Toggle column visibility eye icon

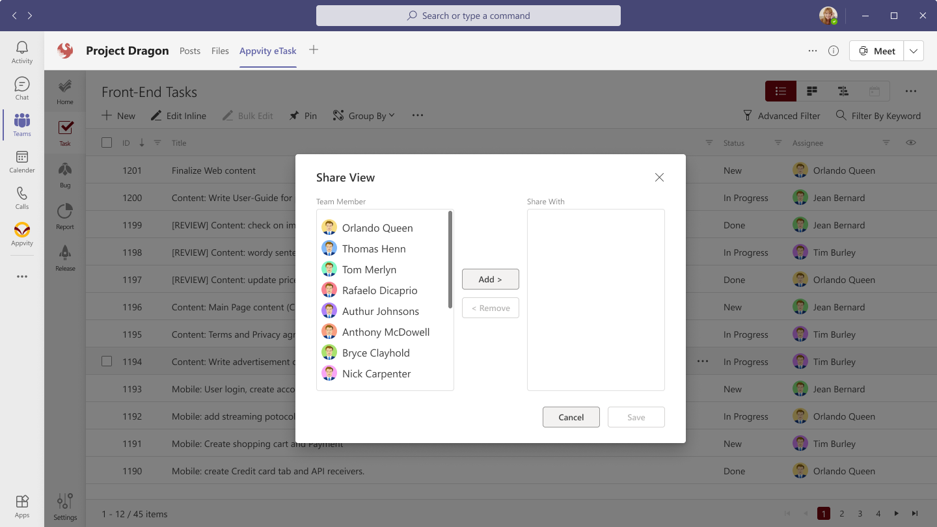(910, 142)
